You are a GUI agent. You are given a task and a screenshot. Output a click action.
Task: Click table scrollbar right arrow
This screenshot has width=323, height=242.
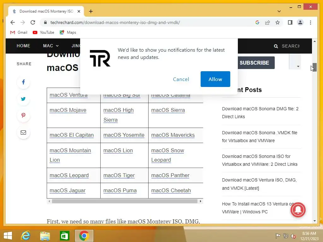201,201
